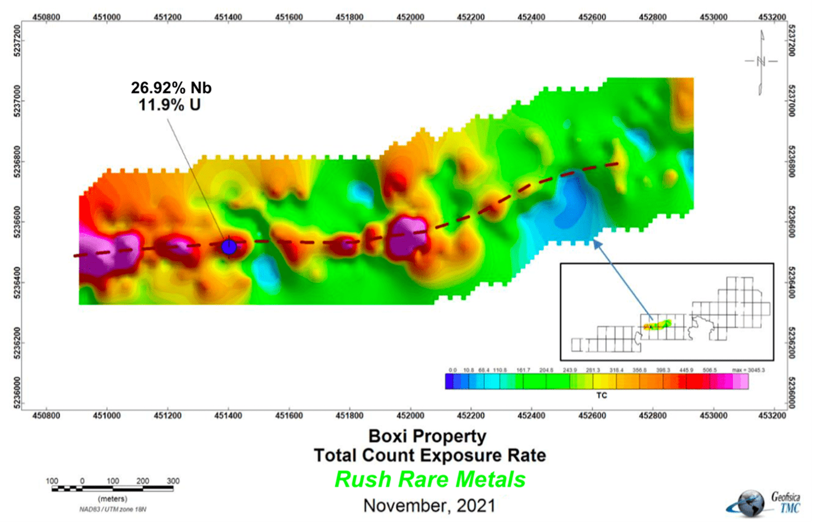
Task: Click the 5236400 northing label on the right axis
Action: coord(792,282)
